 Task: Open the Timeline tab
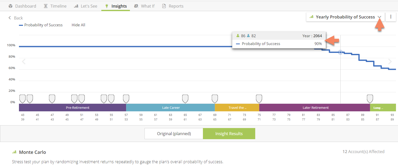(55, 6)
